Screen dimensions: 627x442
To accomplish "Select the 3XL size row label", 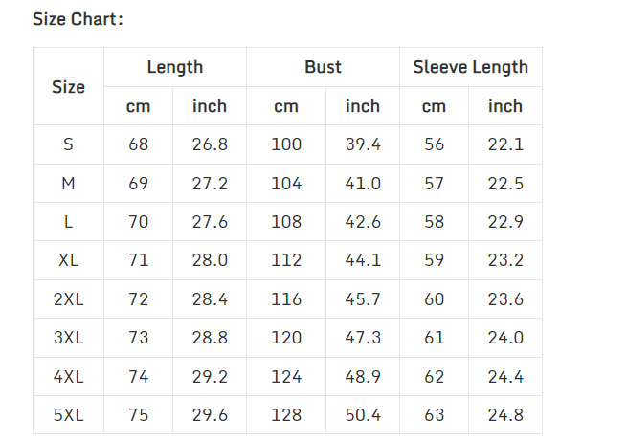I will (x=68, y=338).
